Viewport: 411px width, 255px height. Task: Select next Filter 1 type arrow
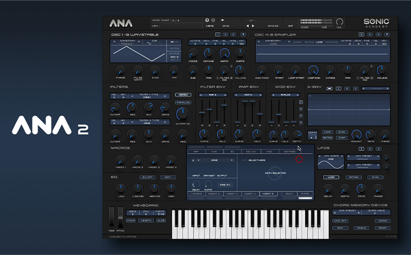(165, 96)
